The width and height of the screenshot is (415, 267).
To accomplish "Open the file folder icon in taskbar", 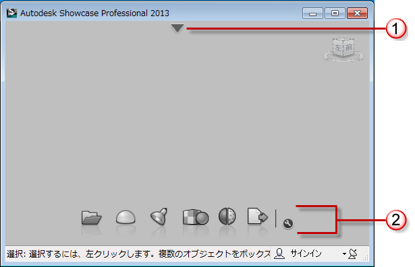I will 91,217.
